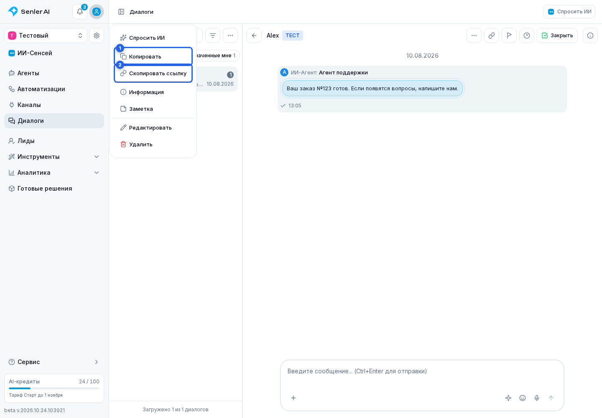Start voice input with microphone icon
The width and height of the screenshot is (602, 418).
click(x=537, y=398)
